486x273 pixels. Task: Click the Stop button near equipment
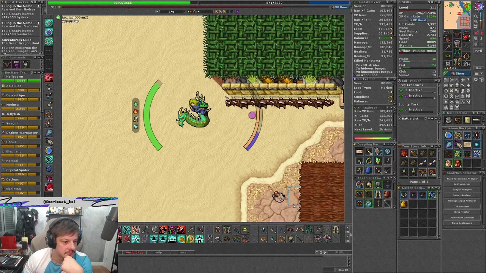[478, 68]
